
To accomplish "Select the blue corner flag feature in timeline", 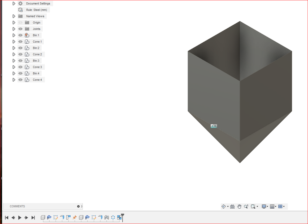I will coord(68,217).
